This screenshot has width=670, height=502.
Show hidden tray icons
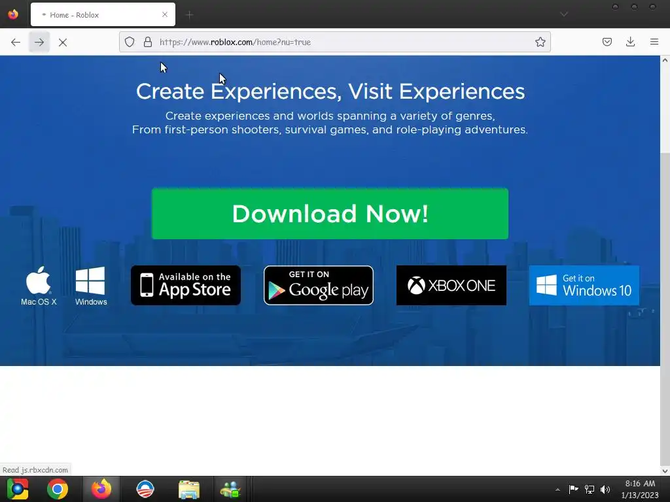pos(557,490)
